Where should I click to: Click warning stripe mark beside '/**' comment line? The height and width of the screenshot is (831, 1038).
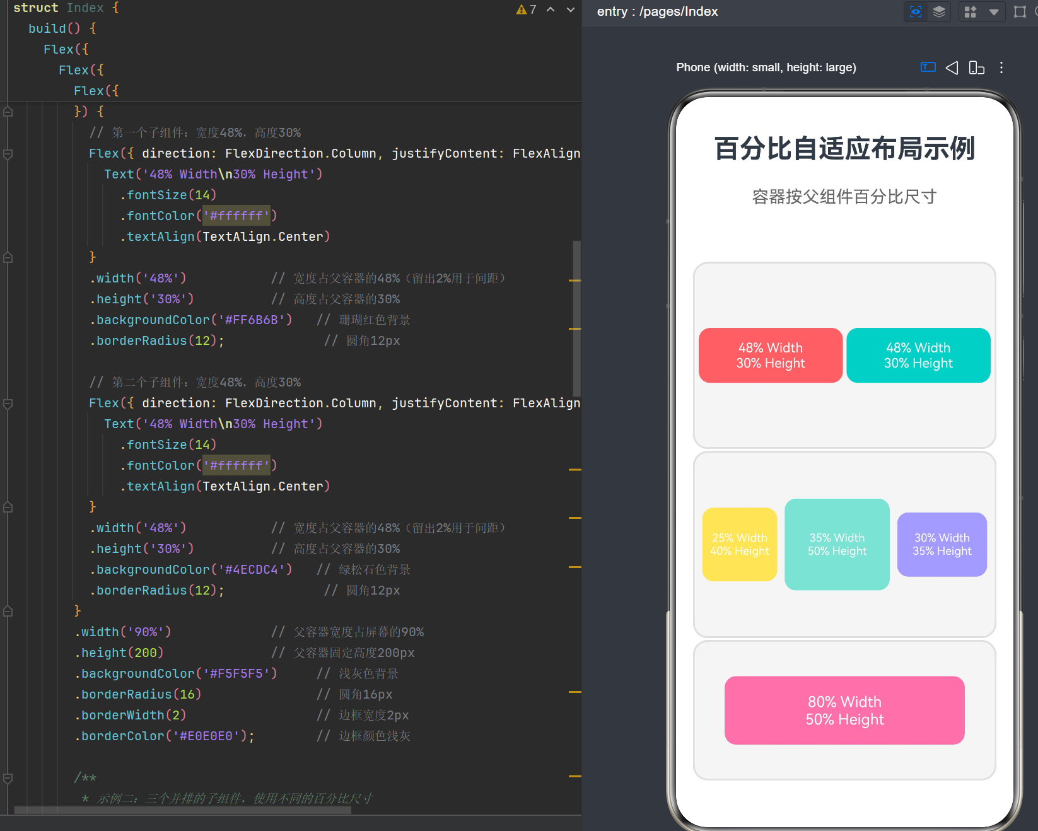[x=574, y=776]
